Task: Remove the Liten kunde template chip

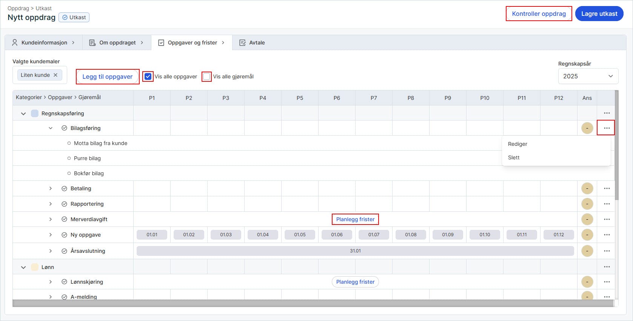Action: click(55, 75)
